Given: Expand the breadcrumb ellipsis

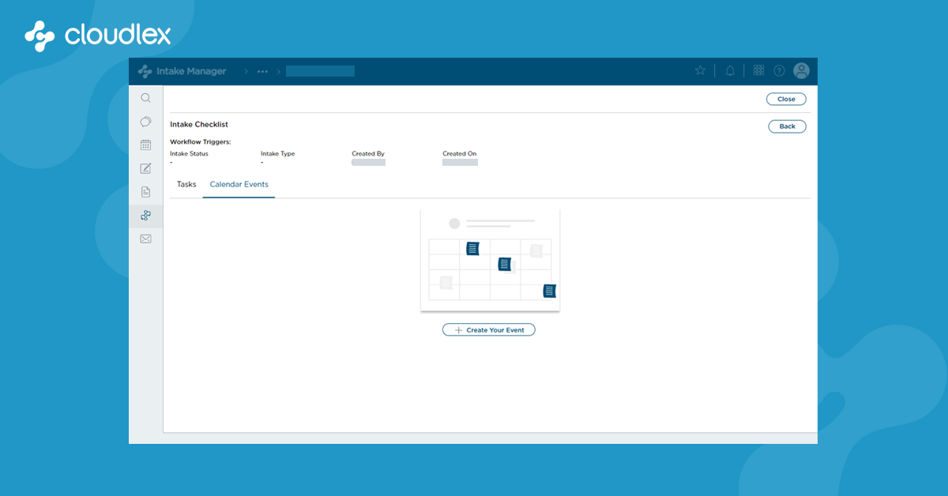Looking at the screenshot, I should 262,71.
